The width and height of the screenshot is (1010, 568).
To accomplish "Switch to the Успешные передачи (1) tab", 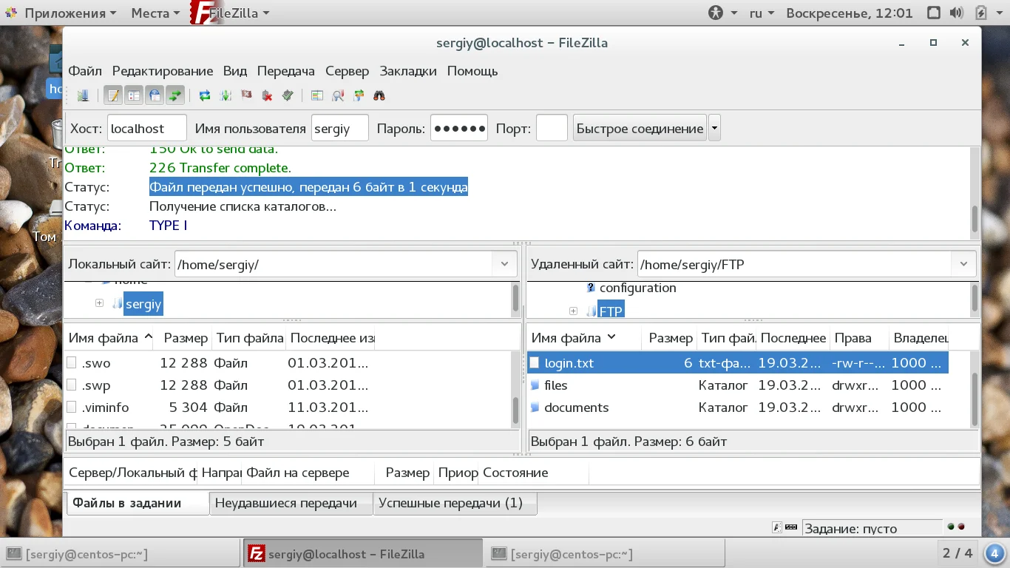I will pyautogui.click(x=455, y=504).
